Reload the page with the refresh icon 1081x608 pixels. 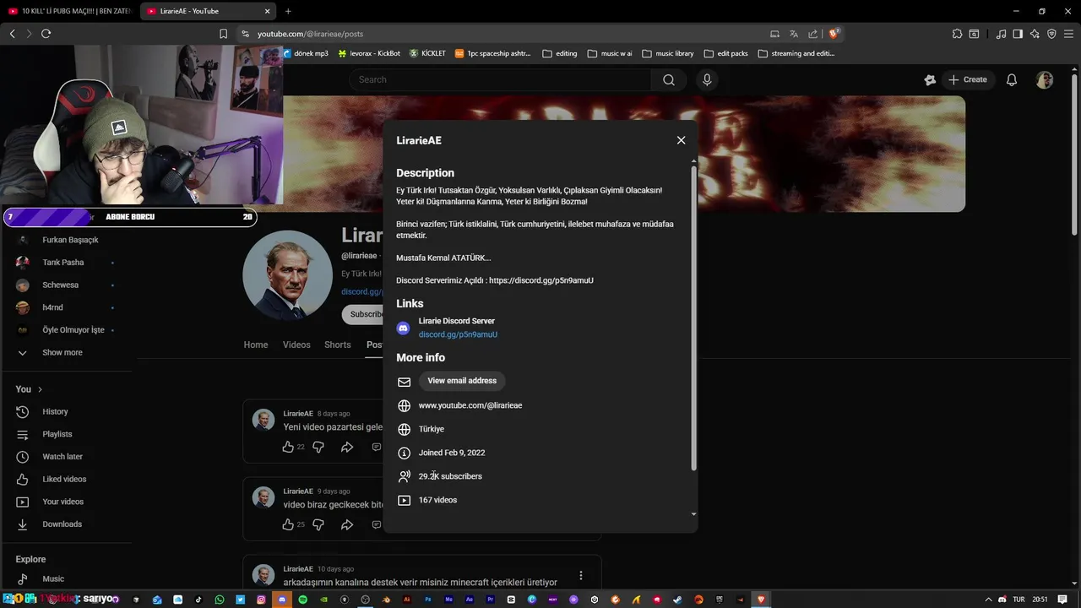(x=46, y=34)
